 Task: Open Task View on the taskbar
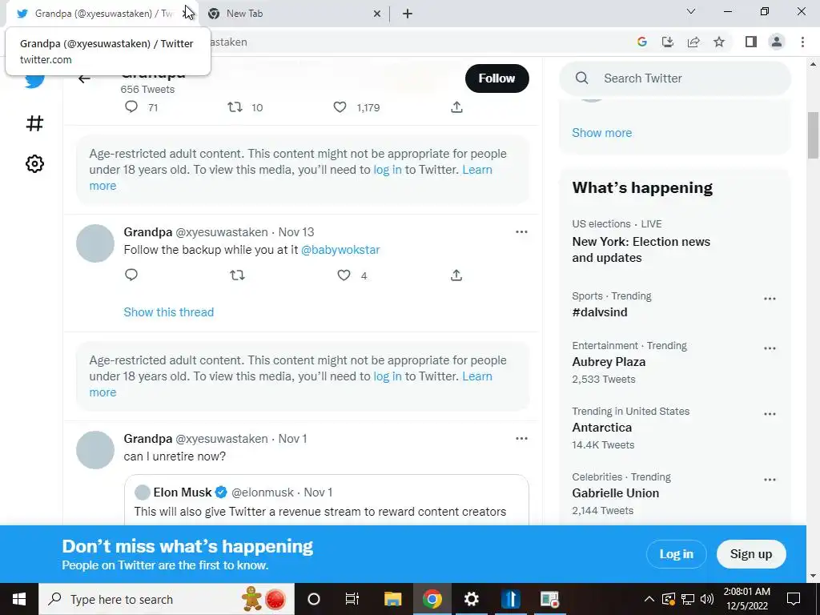point(352,599)
